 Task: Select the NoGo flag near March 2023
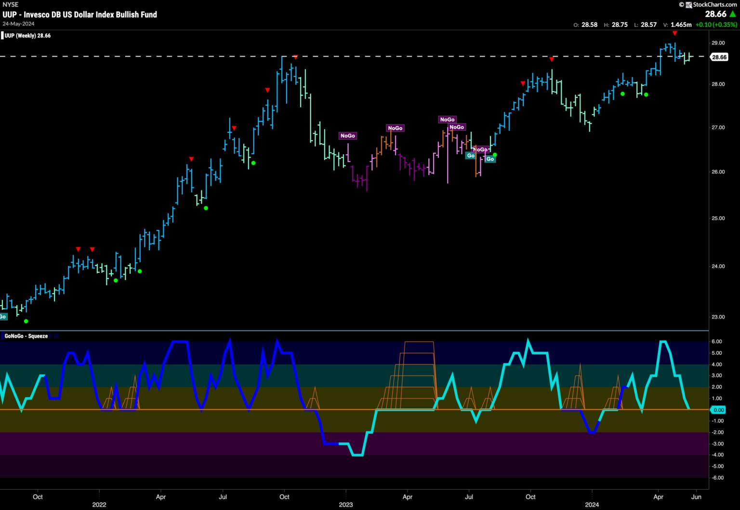pyautogui.click(x=395, y=128)
